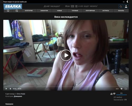Click the page title above the player
Viewport: 132px width, 106px height.
(66, 17)
